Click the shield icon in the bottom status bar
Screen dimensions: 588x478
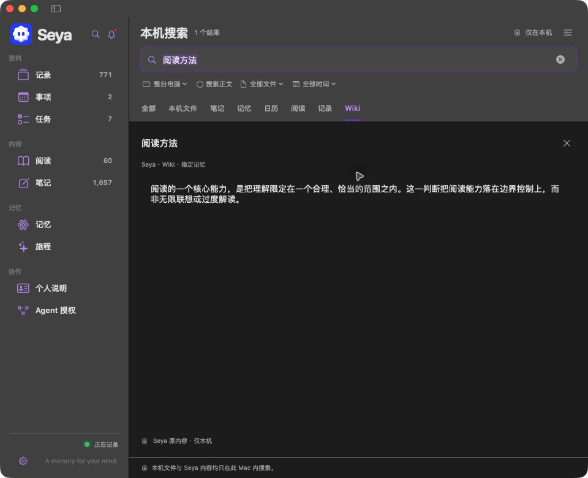pyautogui.click(x=145, y=468)
